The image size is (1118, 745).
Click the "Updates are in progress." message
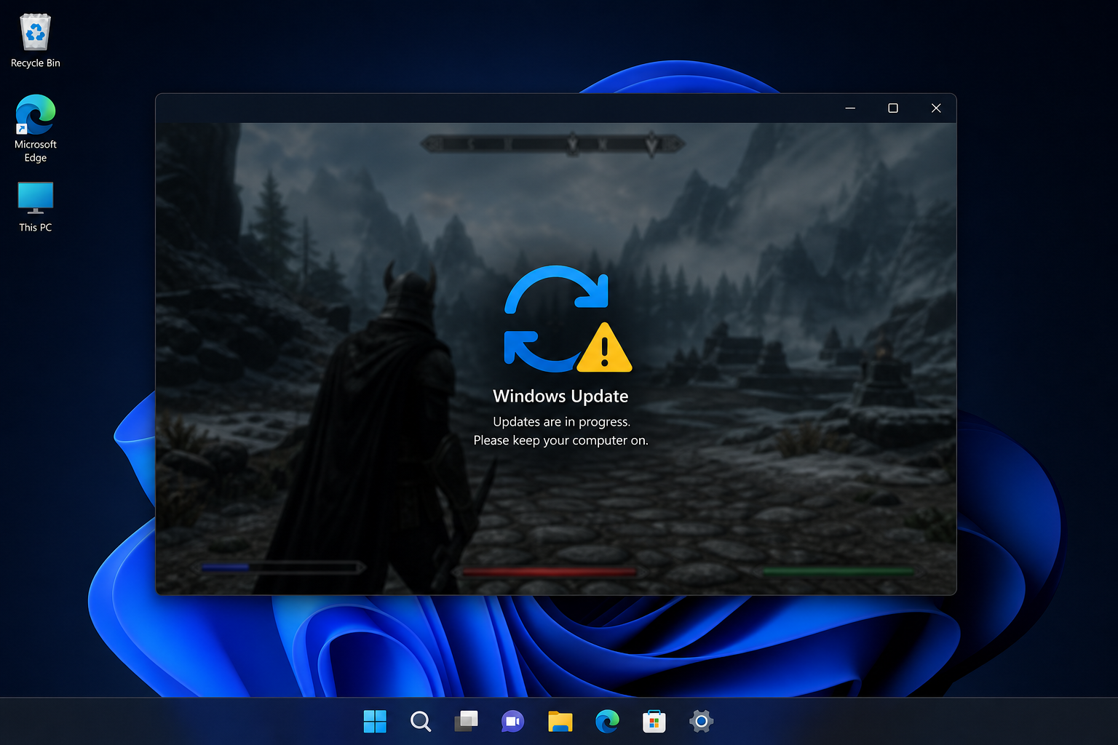coord(561,422)
